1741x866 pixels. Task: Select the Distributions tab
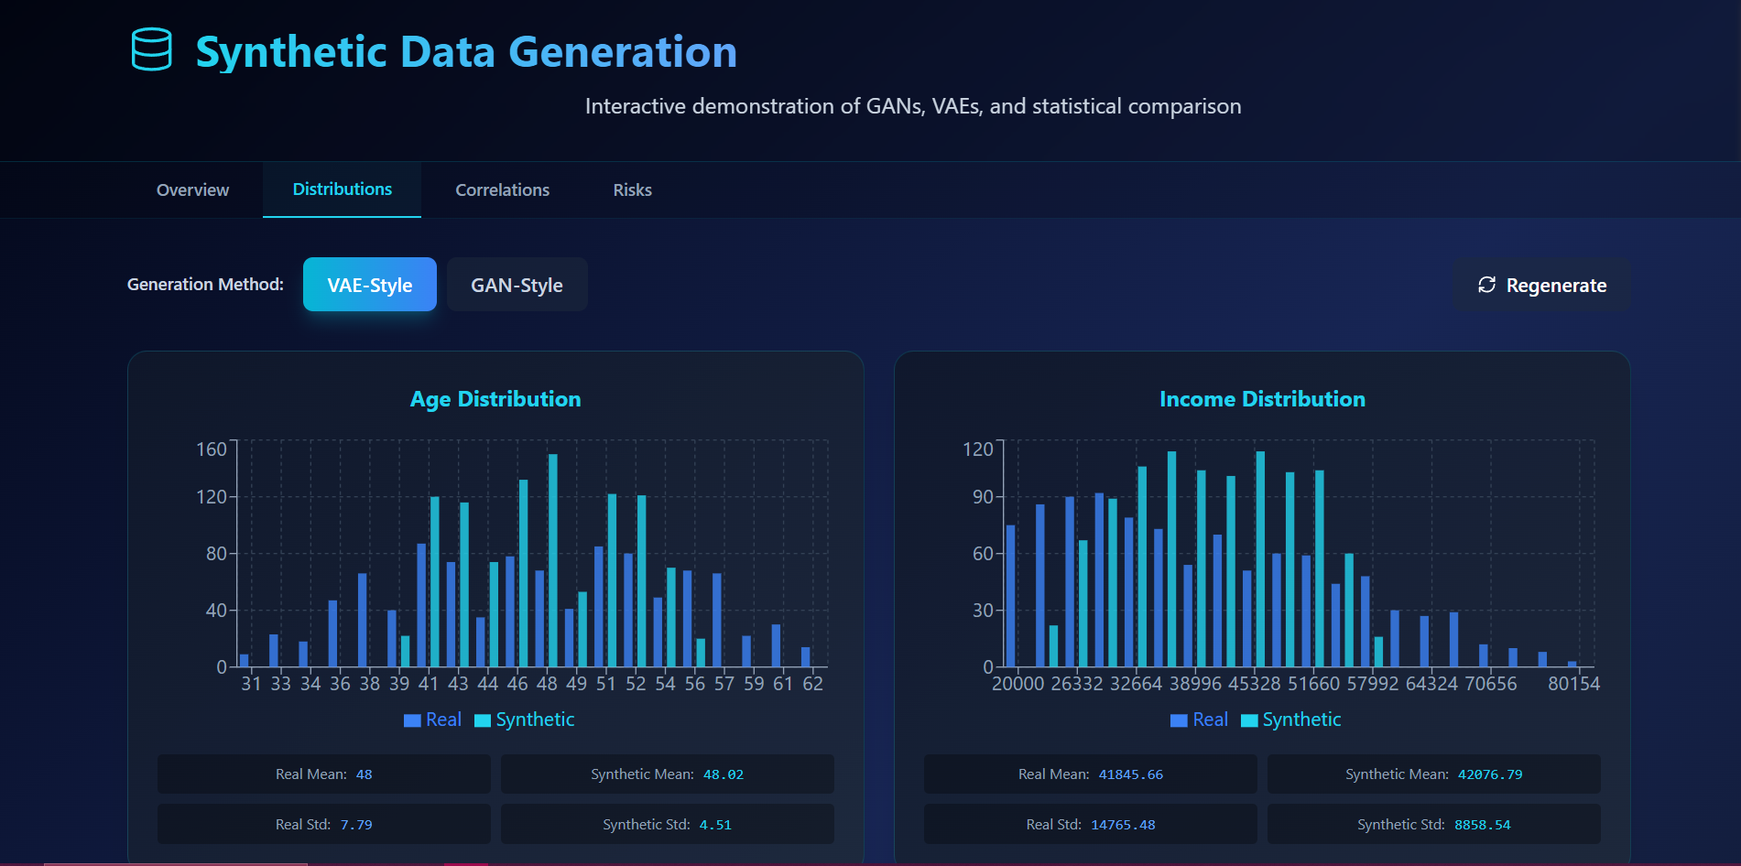[x=342, y=189]
